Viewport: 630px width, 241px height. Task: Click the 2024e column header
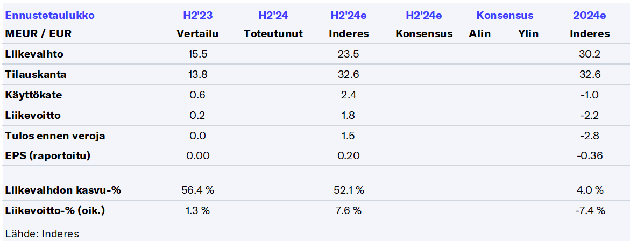click(590, 15)
